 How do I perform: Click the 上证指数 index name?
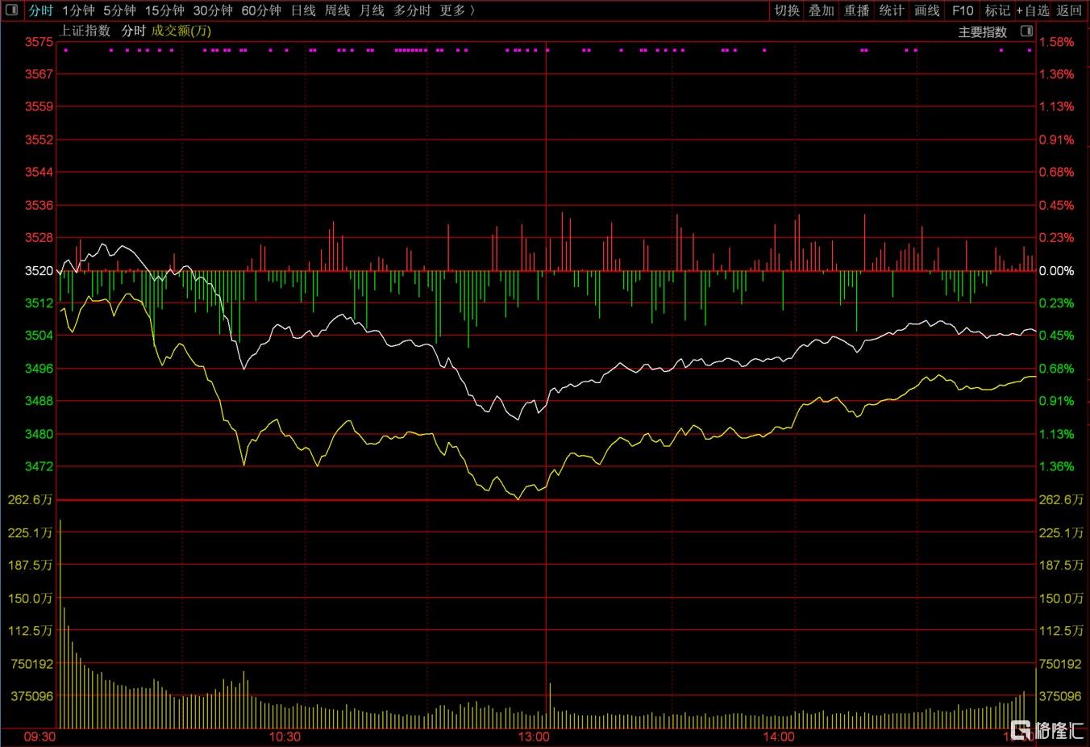pos(84,31)
